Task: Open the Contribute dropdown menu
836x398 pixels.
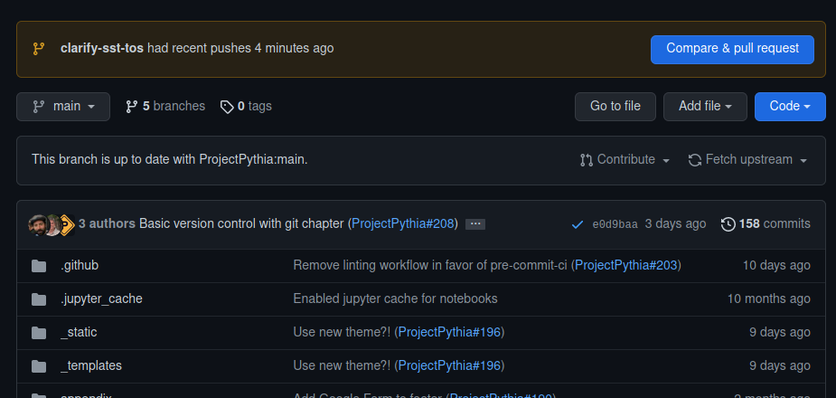Action: pyautogui.click(x=625, y=160)
